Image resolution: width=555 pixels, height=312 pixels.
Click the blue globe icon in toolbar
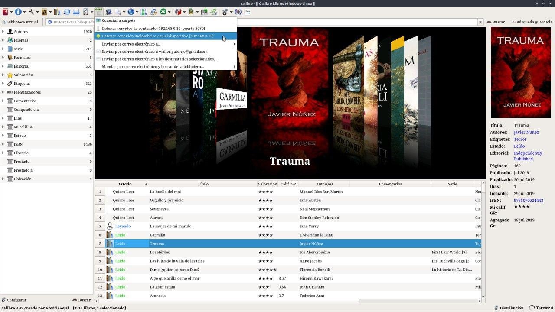point(131,12)
